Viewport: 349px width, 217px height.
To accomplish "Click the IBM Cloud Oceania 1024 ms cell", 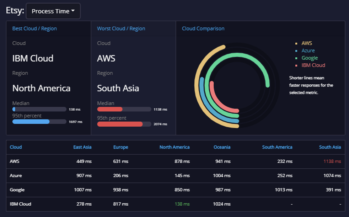I will point(222,204).
